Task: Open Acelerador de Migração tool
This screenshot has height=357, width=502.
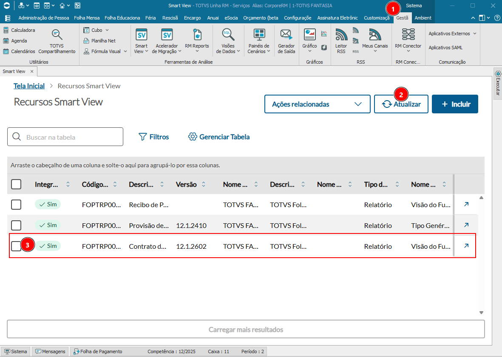Action: [x=167, y=41]
